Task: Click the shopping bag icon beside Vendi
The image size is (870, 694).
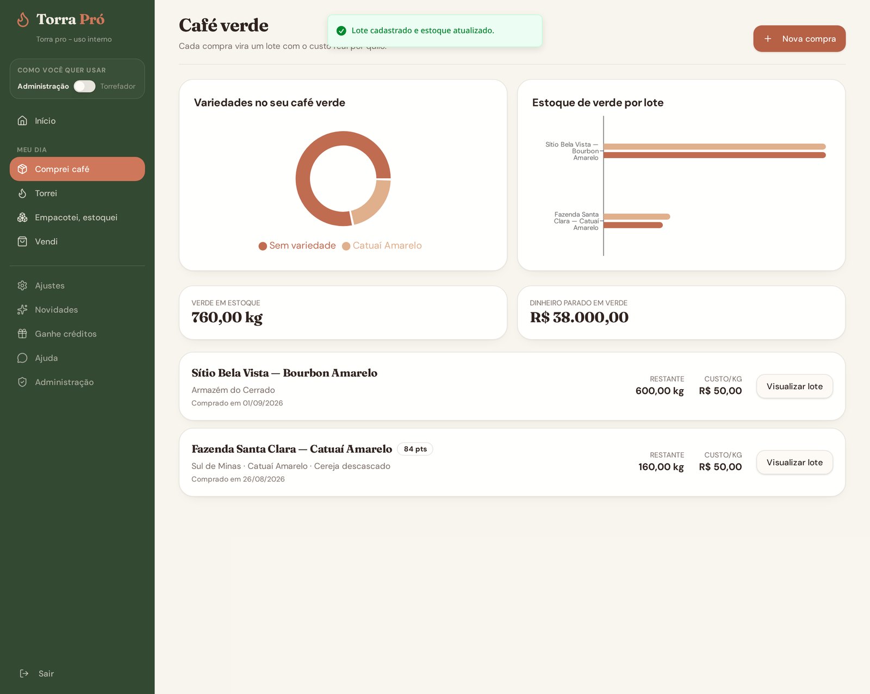Action: [x=22, y=241]
